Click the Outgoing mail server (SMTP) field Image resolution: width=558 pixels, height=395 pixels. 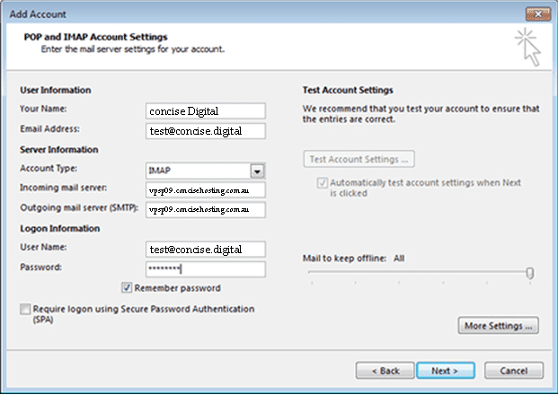click(x=205, y=210)
